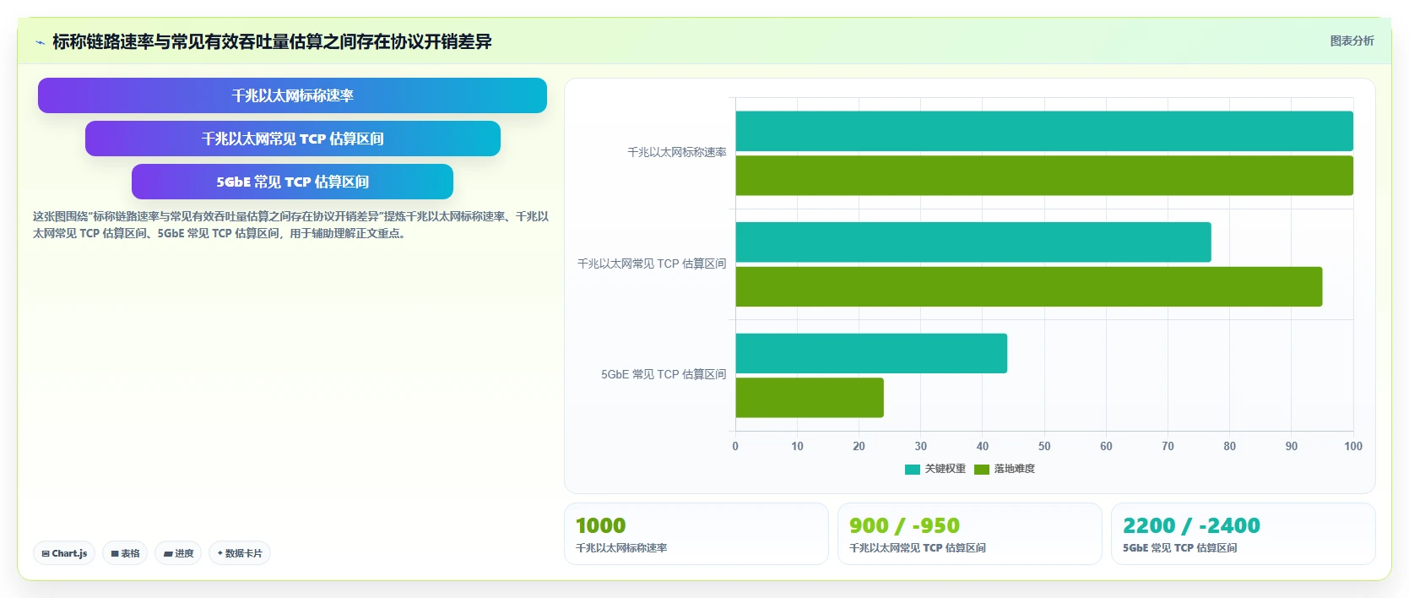
Task: Click the 千兆以太网常见 TCP 估算区间 y-axis label
Action: point(652,264)
